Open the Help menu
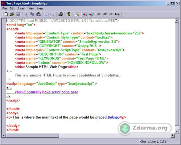 pyautogui.click(x=40, y=8)
